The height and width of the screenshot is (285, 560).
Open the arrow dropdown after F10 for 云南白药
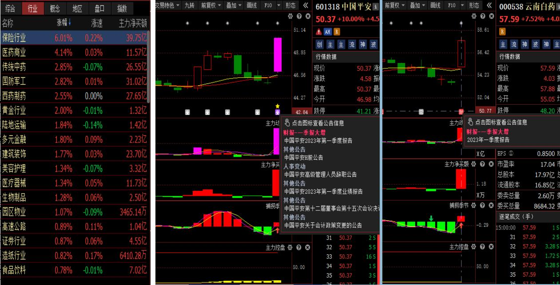click(463, 5)
